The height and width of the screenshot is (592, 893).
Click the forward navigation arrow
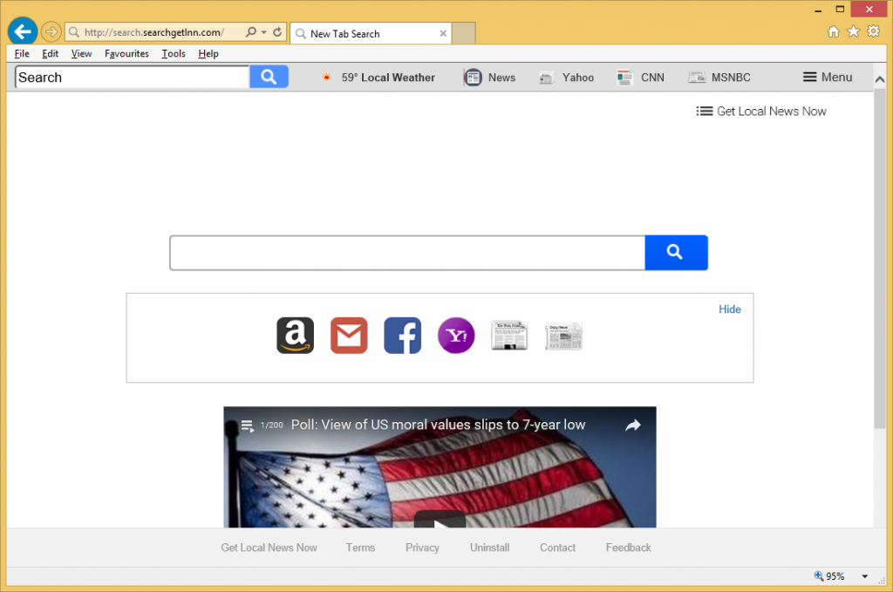pos(51,32)
